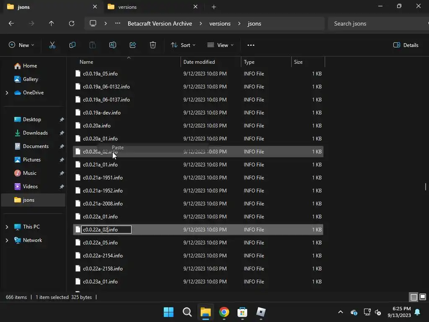
Task: Open the See more ellipsis menu
Action: 251,45
